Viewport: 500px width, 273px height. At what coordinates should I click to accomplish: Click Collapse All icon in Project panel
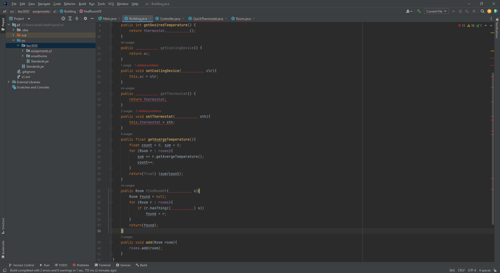click(x=77, y=18)
